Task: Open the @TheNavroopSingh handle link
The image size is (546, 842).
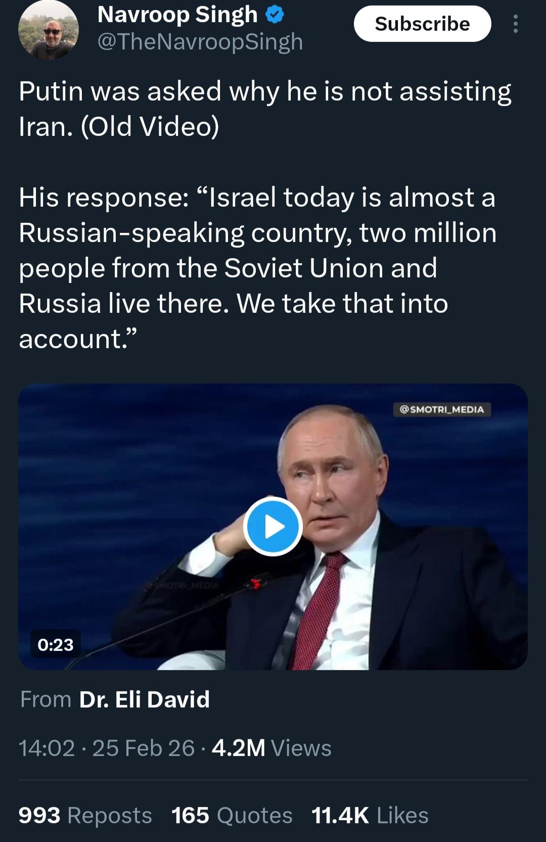Action: pos(200,42)
